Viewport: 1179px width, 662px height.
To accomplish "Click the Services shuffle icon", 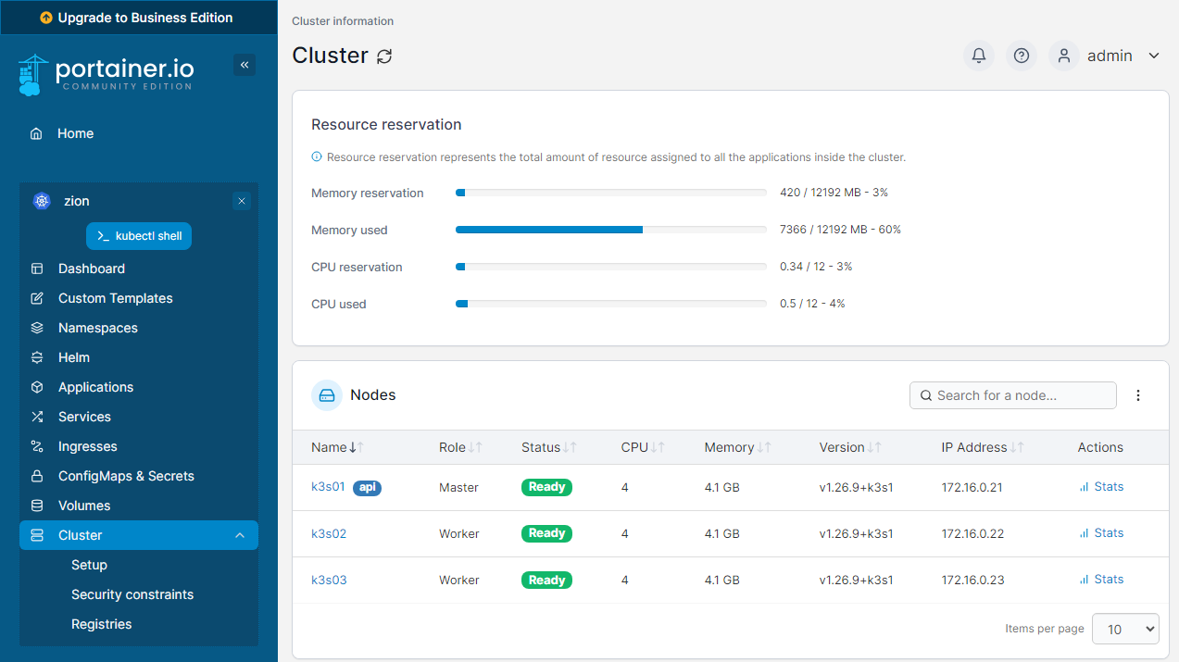I will click(37, 417).
